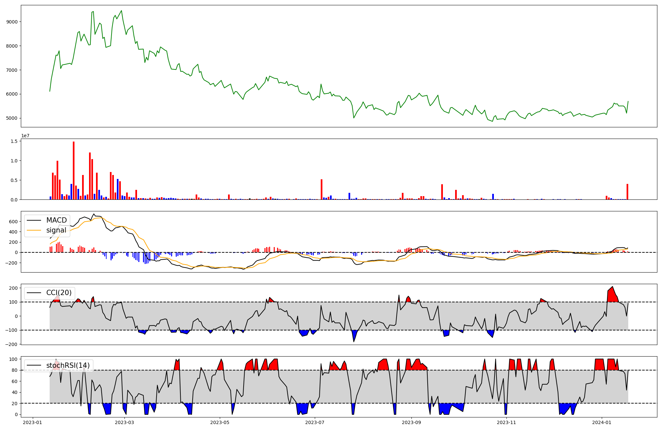Screen dimensions: 662x430
Task: Click the 2023-07 date label
Action: tap(315, 422)
